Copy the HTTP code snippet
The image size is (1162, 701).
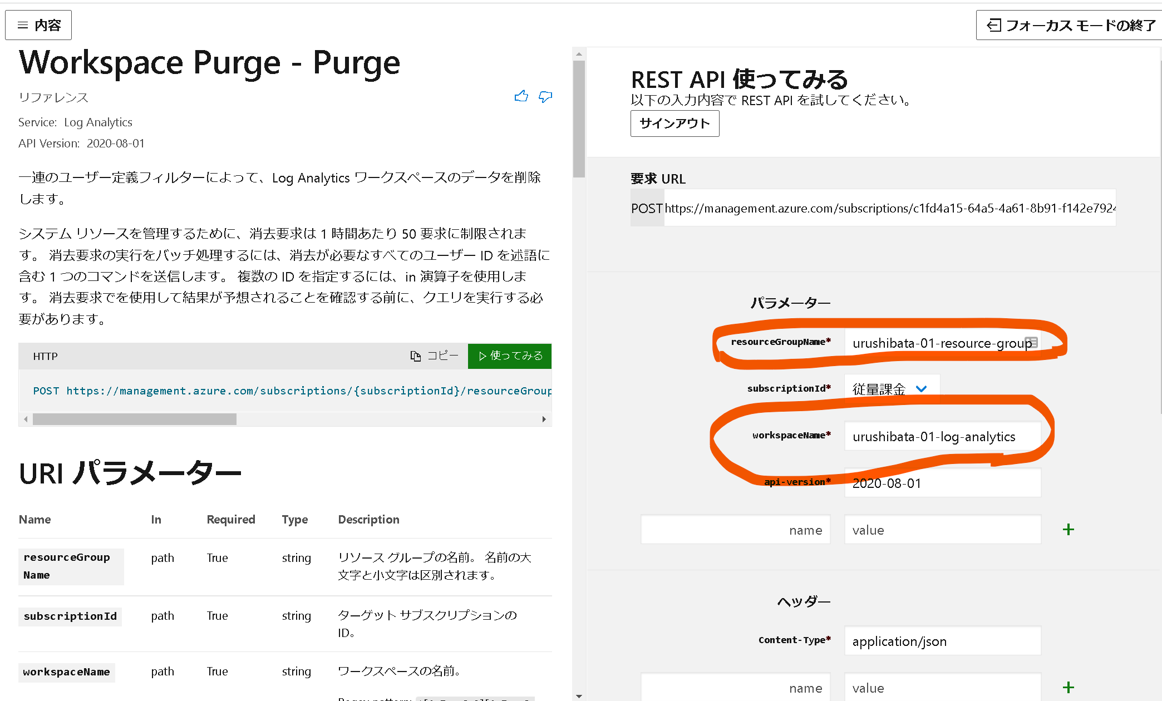pyautogui.click(x=434, y=356)
